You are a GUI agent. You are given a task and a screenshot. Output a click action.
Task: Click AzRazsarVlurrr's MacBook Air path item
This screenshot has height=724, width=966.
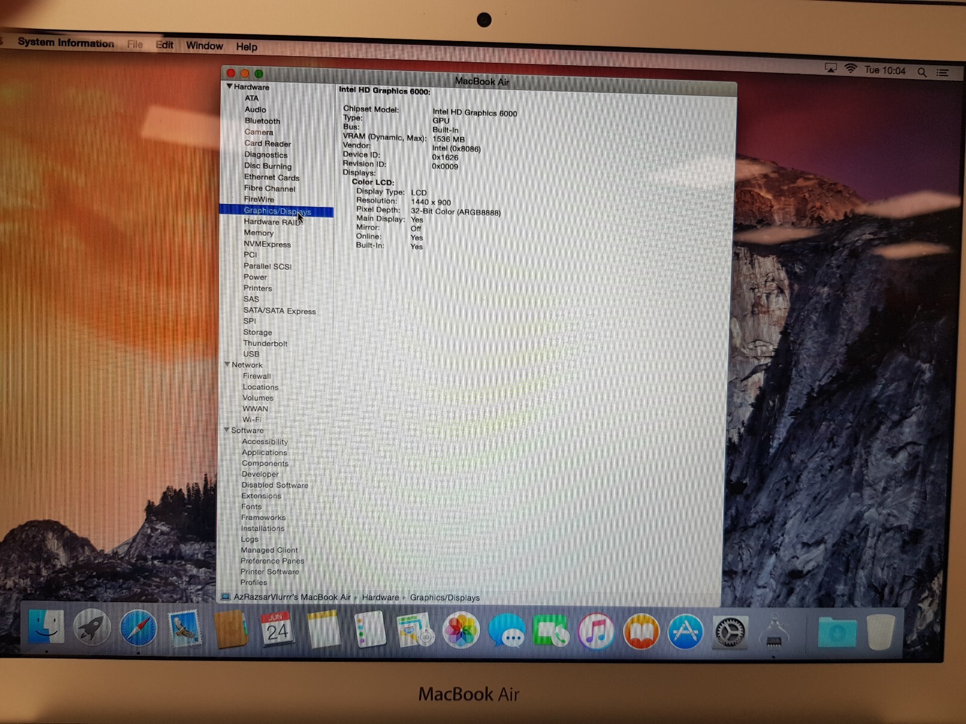(x=292, y=597)
